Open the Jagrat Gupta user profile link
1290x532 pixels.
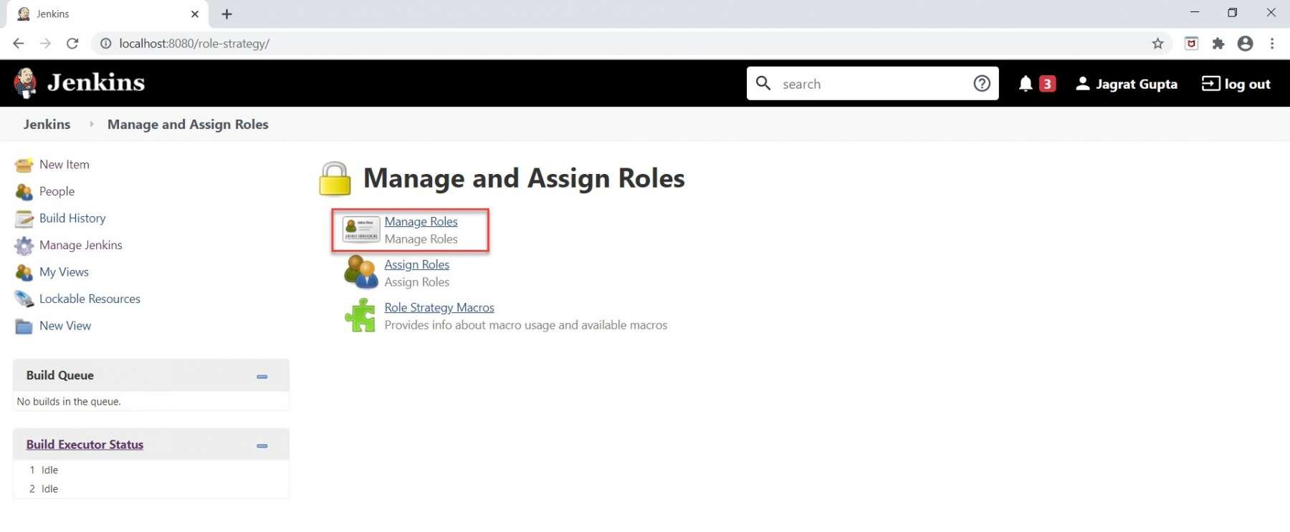click(x=1137, y=84)
